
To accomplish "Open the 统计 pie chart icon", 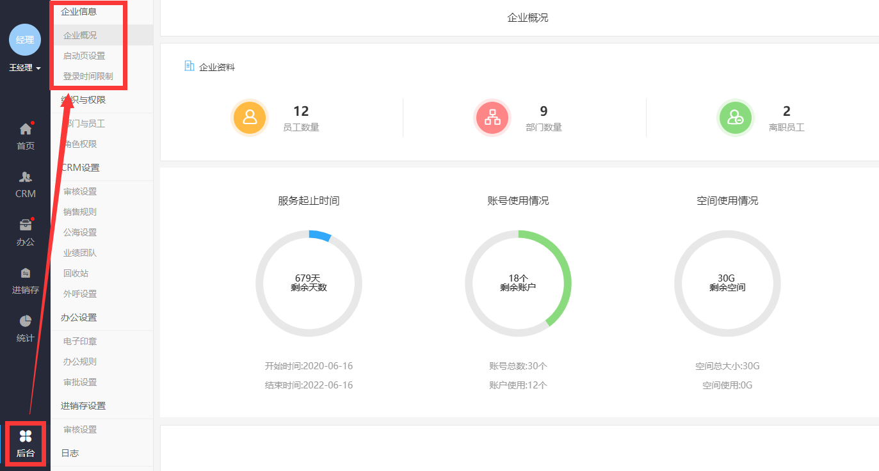I will (x=25, y=321).
